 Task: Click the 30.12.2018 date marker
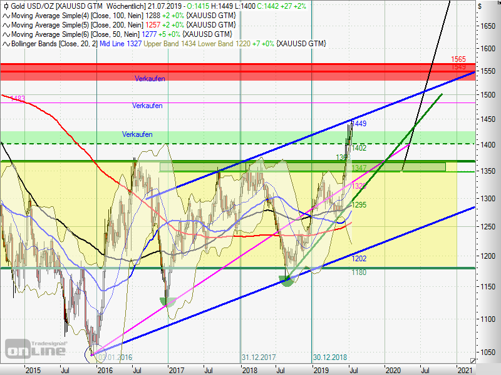tap(330, 357)
